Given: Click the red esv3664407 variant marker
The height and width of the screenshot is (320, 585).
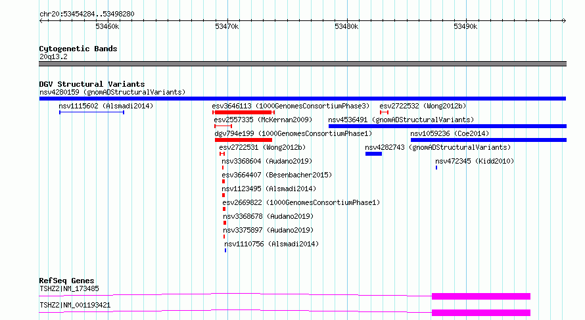Looking at the screenshot, I should [x=223, y=181].
